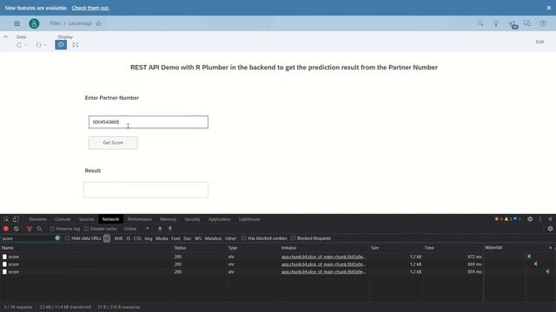Screen dimensions: 556x312
Task: Open initiator link of the 859 ms request
Action: [323, 271]
